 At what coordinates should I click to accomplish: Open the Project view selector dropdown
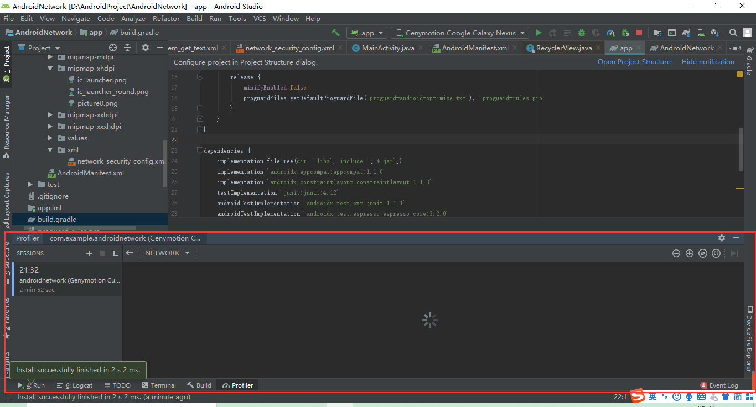pyautogui.click(x=39, y=48)
